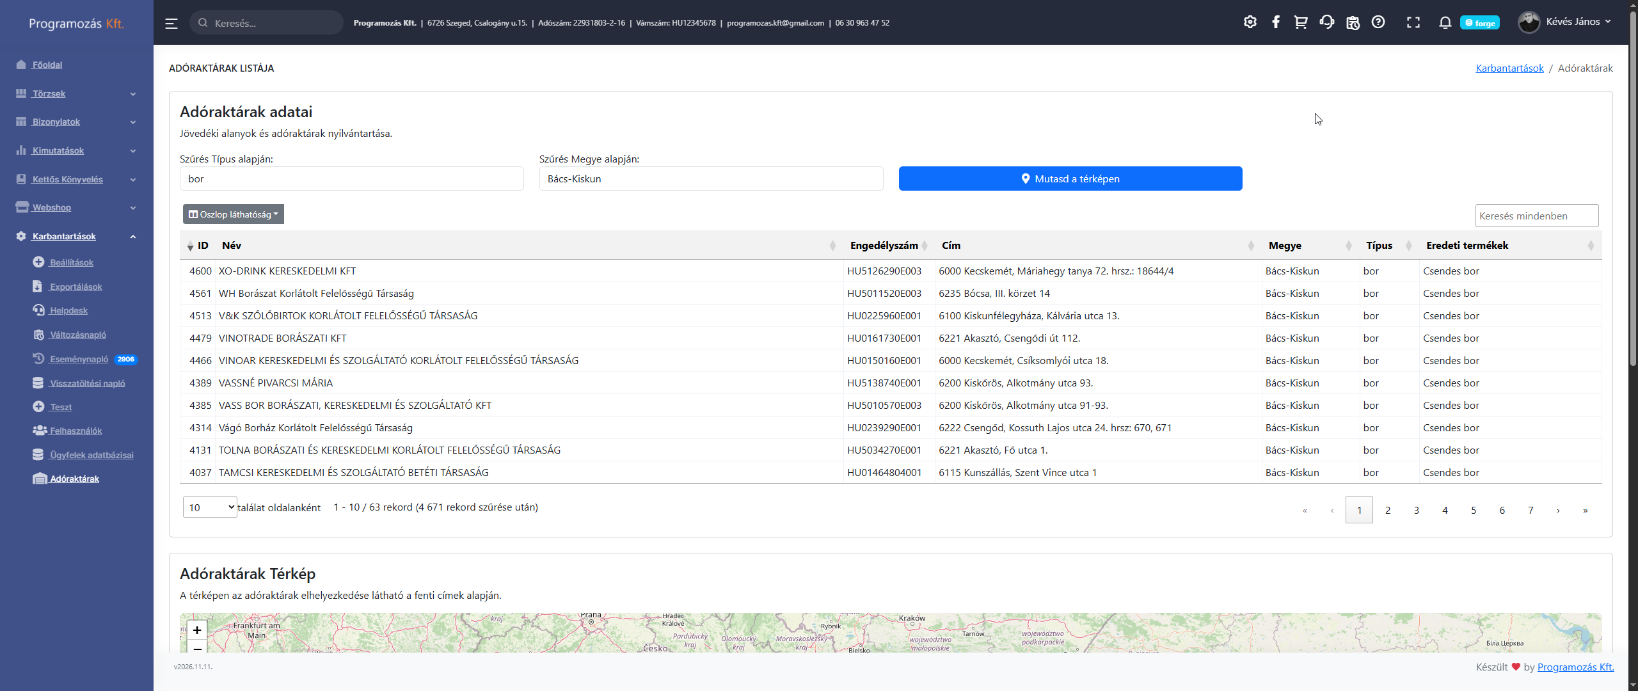
Task: Open the Facebook icon link
Action: point(1275,22)
